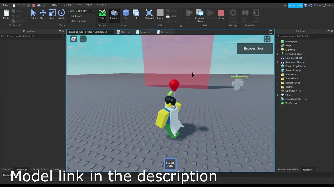Open the Lock dropdown arrow

tap(181, 16)
